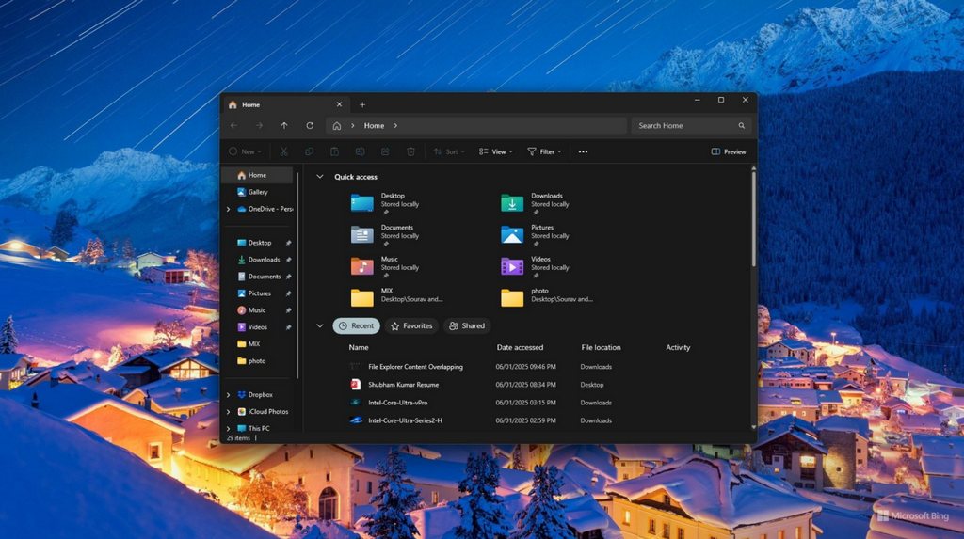This screenshot has height=539, width=964.
Task: Click the Share toolbar icon
Action: pyautogui.click(x=385, y=151)
